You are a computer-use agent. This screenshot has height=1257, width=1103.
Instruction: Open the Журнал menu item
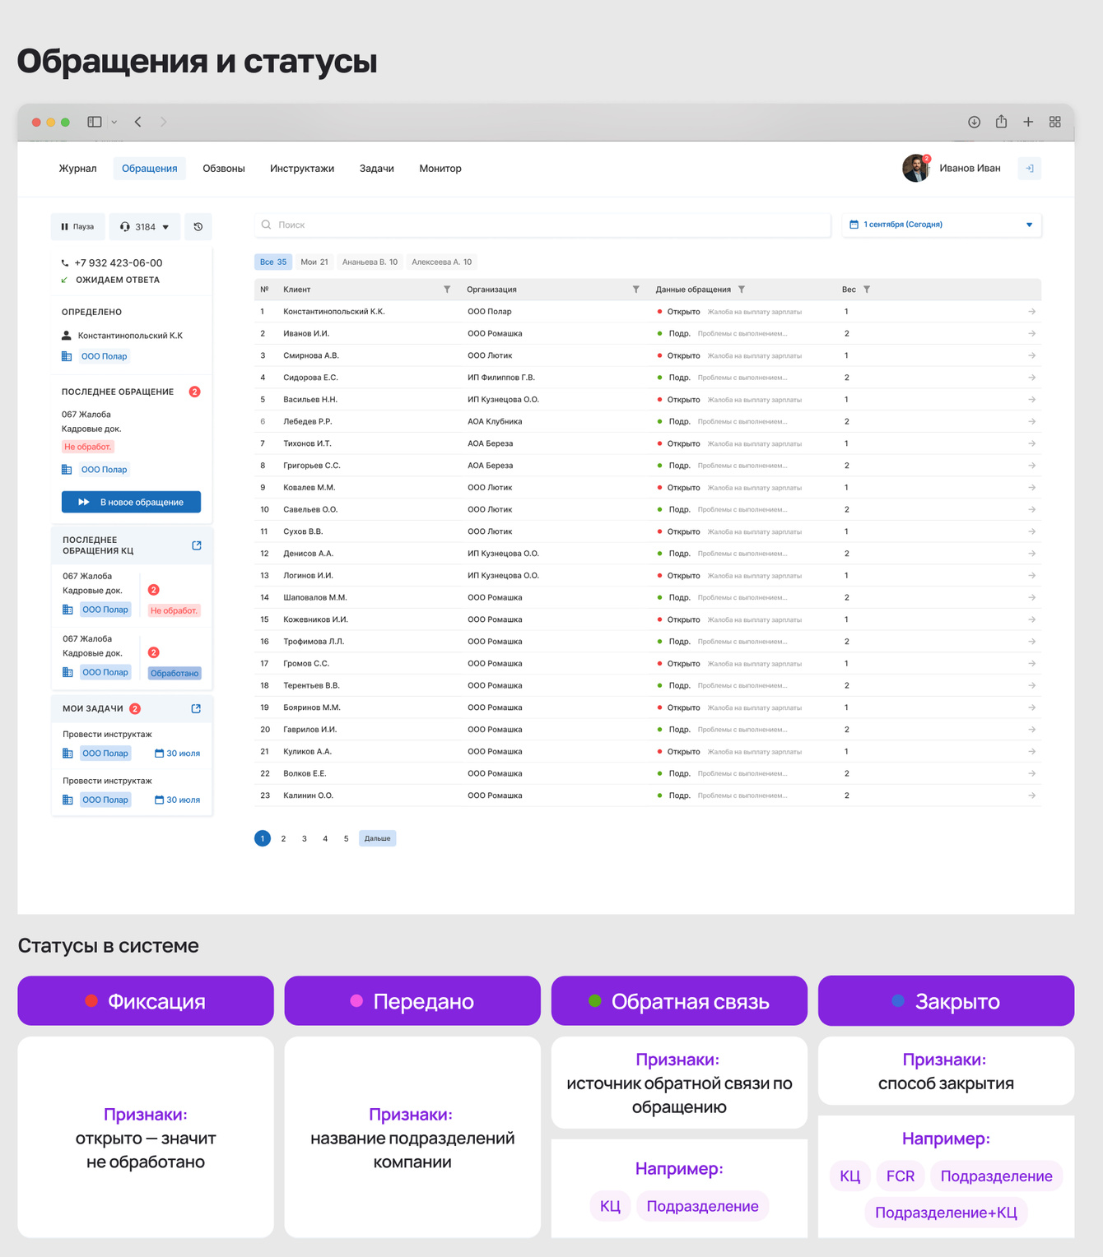(x=77, y=169)
